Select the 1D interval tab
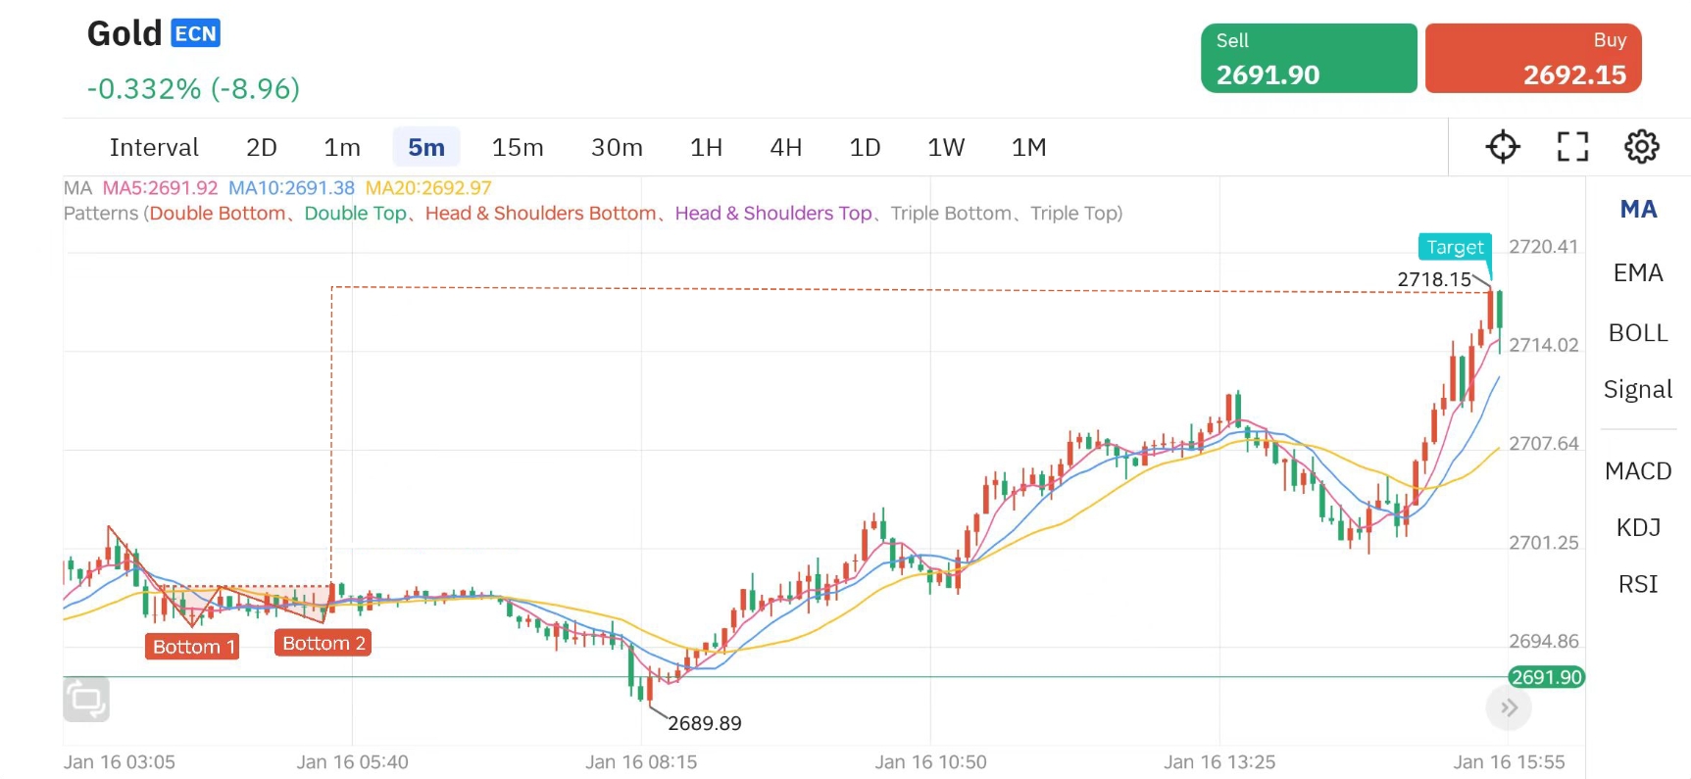Image resolution: width=1691 pixels, height=779 pixels. pos(865,147)
